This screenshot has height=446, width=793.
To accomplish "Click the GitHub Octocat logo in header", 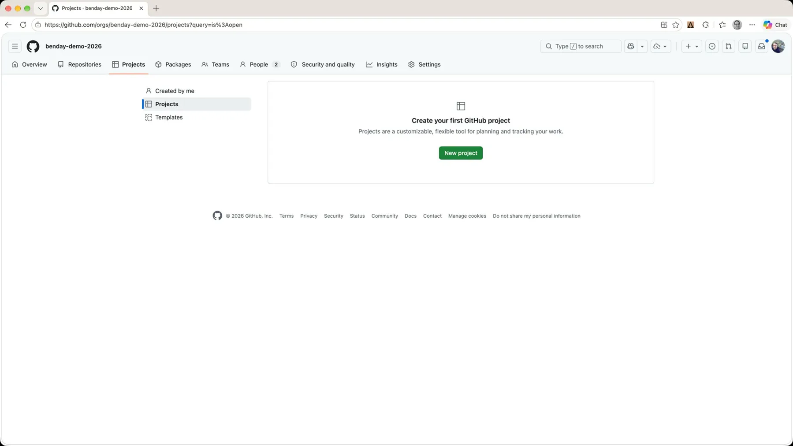I will [33, 46].
